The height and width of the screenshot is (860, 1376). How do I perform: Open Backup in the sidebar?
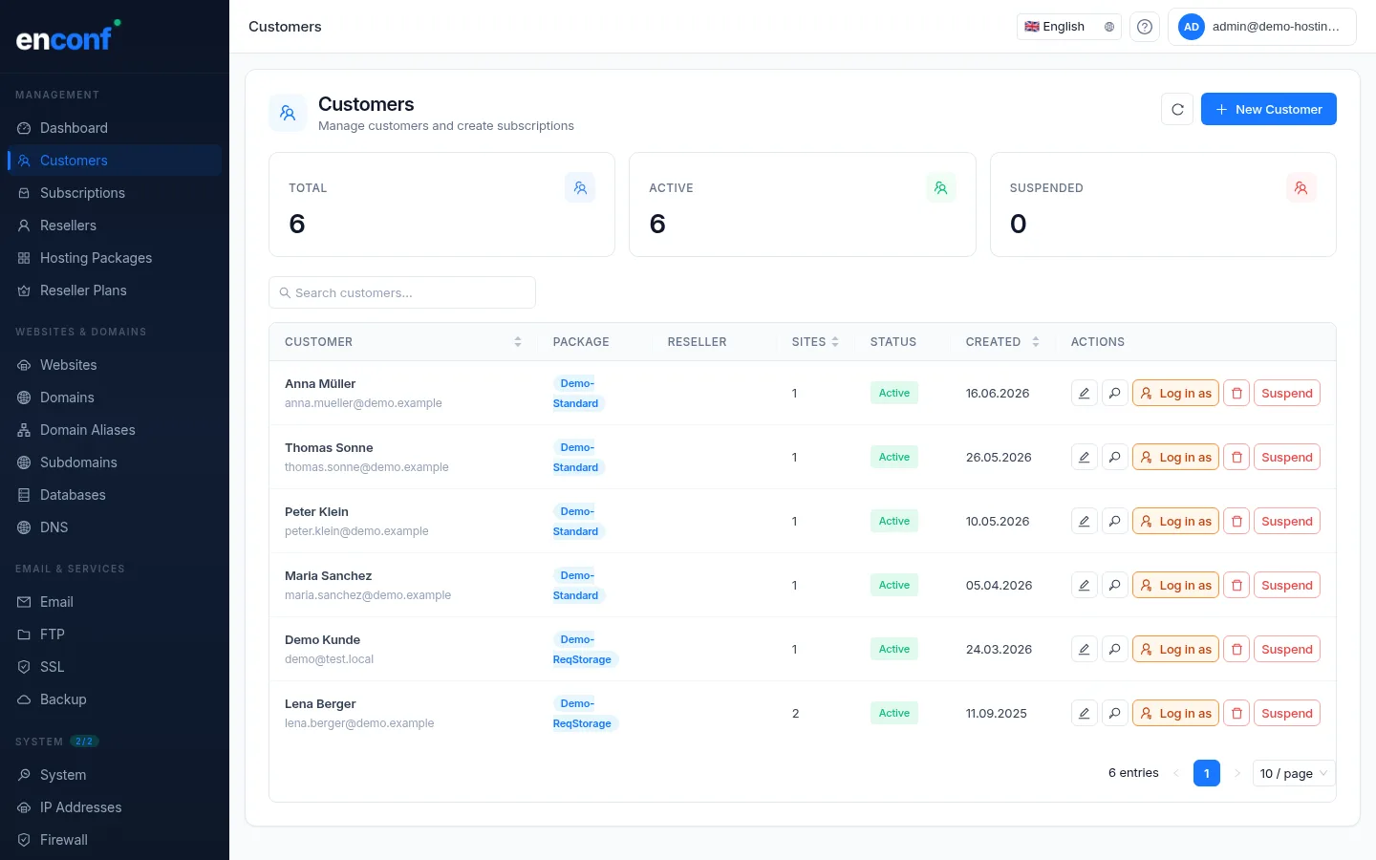pyautogui.click(x=115, y=699)
